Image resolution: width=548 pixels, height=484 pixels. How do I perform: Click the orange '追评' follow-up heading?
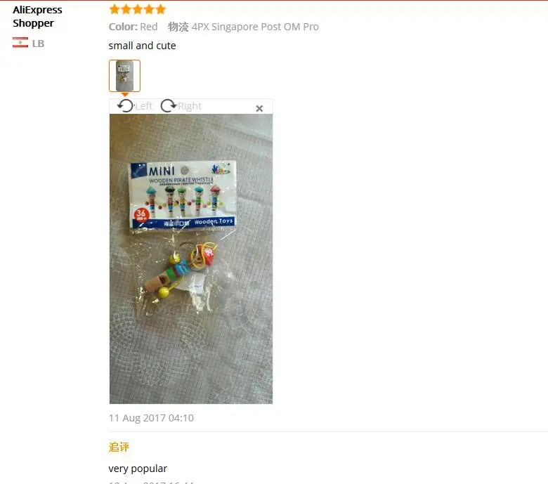click(119, 447)
